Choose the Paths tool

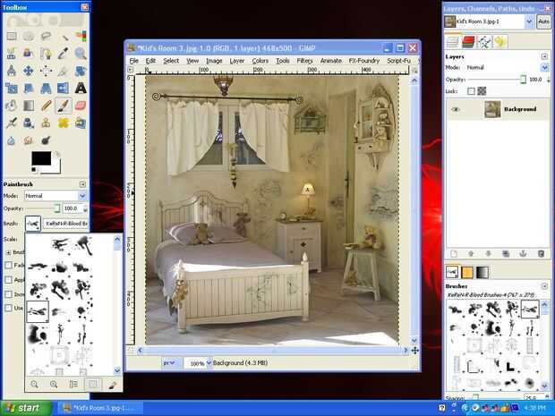click(x=46, y=54)
